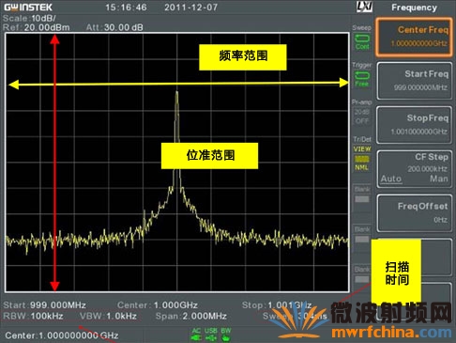Viewport: 456px width, 343px height.
Task: Click the Tr/Det VIEW indicator
Action: [362, 149]
